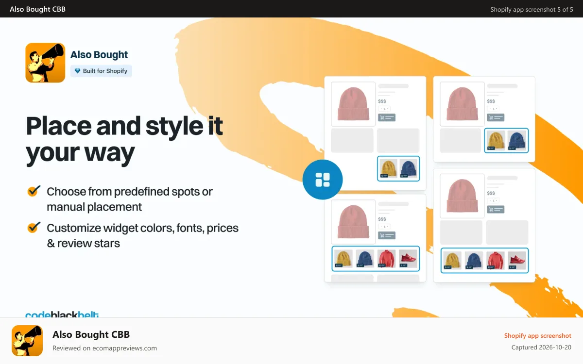Select the pink beanie image in the bottom-right mockup card
This screenshot has height=364, width=583.
462,196
